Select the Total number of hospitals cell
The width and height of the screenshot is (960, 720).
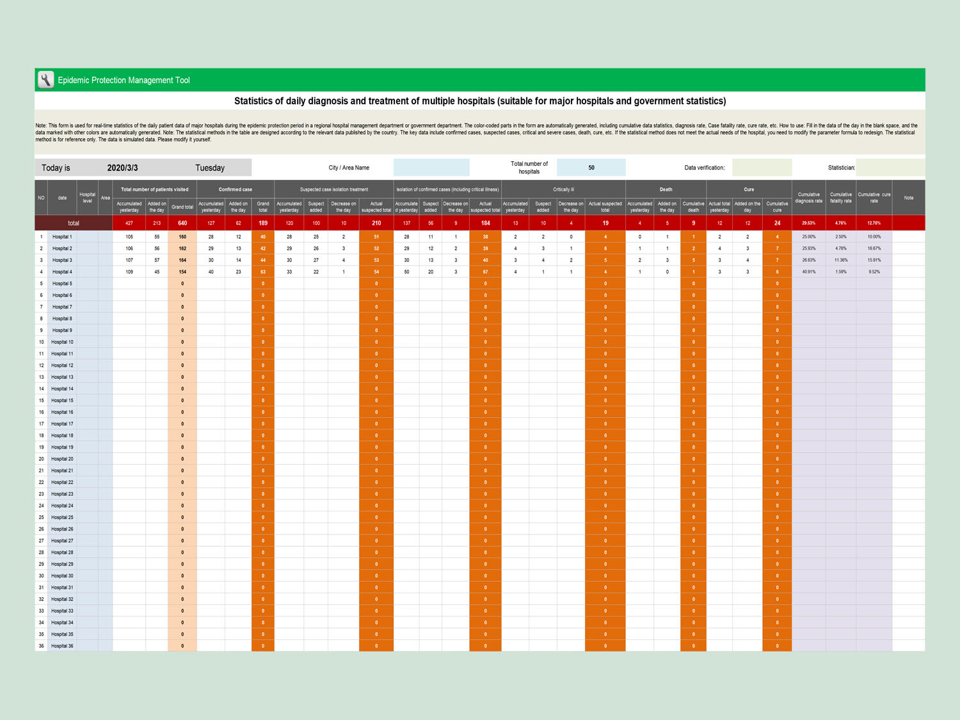[x=591, y=168]
